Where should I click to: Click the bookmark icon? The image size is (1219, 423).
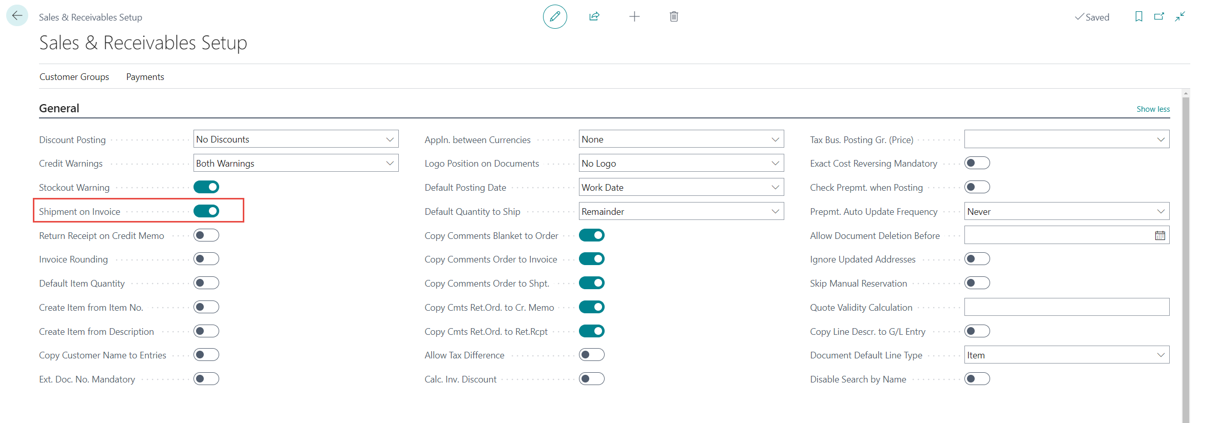1138,17
